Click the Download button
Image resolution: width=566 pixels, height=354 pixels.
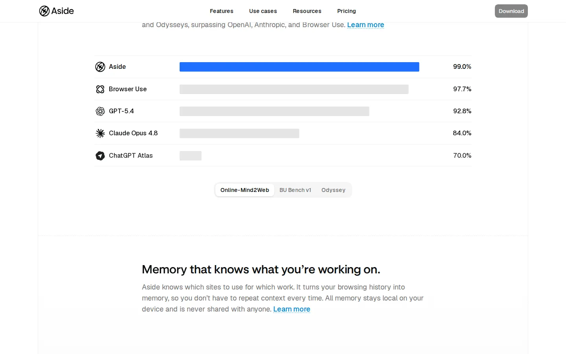pos(511,11)
